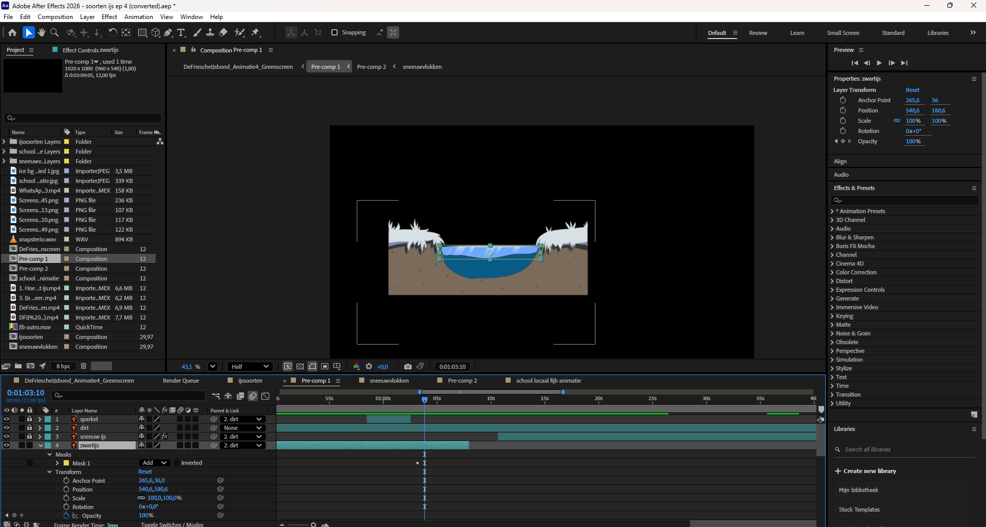986x527 pixels.
Task: Select the Zoom tool in toolbar
Action: (x=54, y=32)
